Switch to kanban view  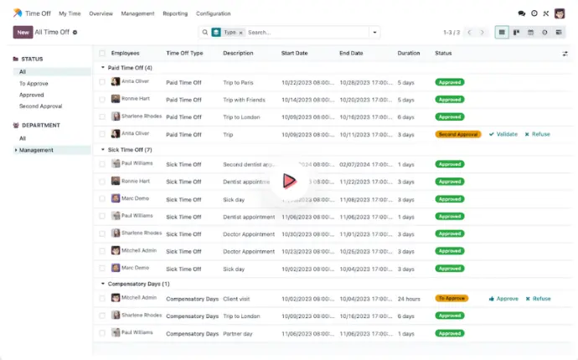[516, 33]
